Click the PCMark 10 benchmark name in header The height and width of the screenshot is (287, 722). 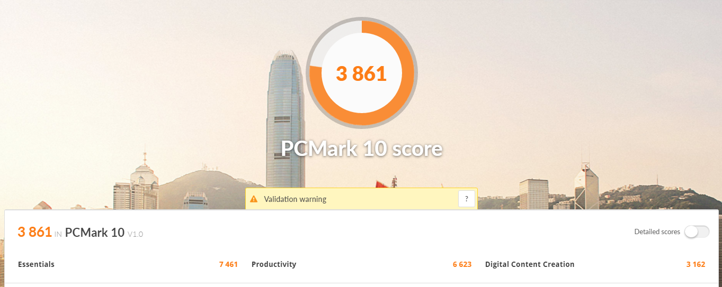click(95, 232)
